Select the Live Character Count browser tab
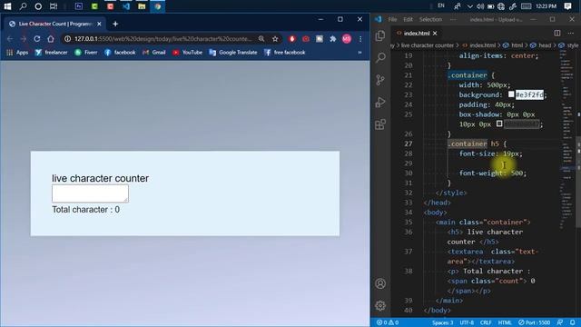Viewport: 581px width, 327px height. (54, 24)
